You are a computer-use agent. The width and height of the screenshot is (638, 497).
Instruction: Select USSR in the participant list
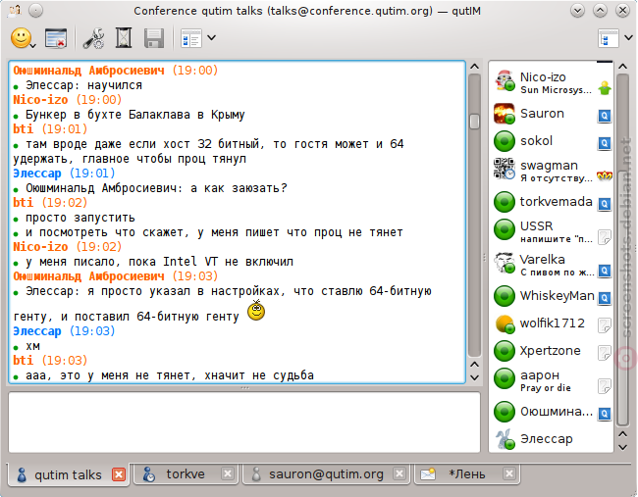tap(551, 230)
